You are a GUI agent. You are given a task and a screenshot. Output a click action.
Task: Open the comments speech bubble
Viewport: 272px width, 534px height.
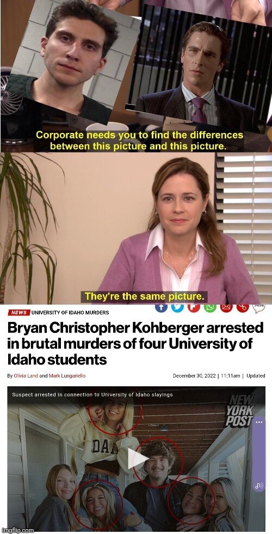tap(259, 307)
